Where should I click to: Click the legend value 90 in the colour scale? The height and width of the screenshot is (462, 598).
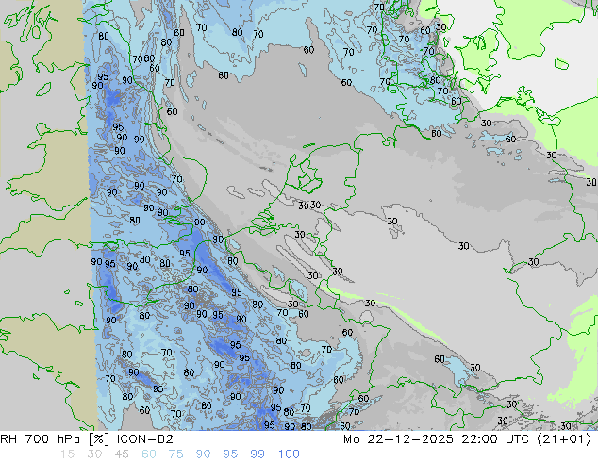[x=203, y=454]
